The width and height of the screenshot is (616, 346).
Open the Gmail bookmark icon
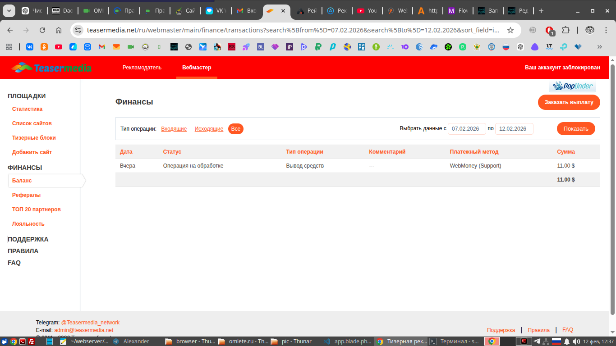102,46
